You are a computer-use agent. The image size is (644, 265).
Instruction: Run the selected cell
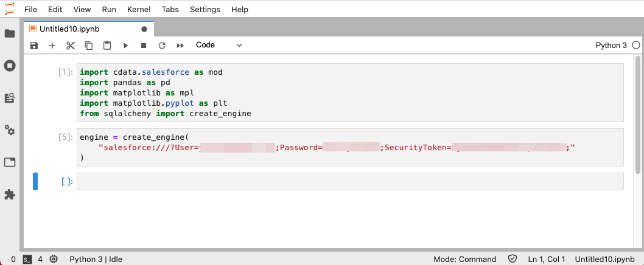click(125, 46)
